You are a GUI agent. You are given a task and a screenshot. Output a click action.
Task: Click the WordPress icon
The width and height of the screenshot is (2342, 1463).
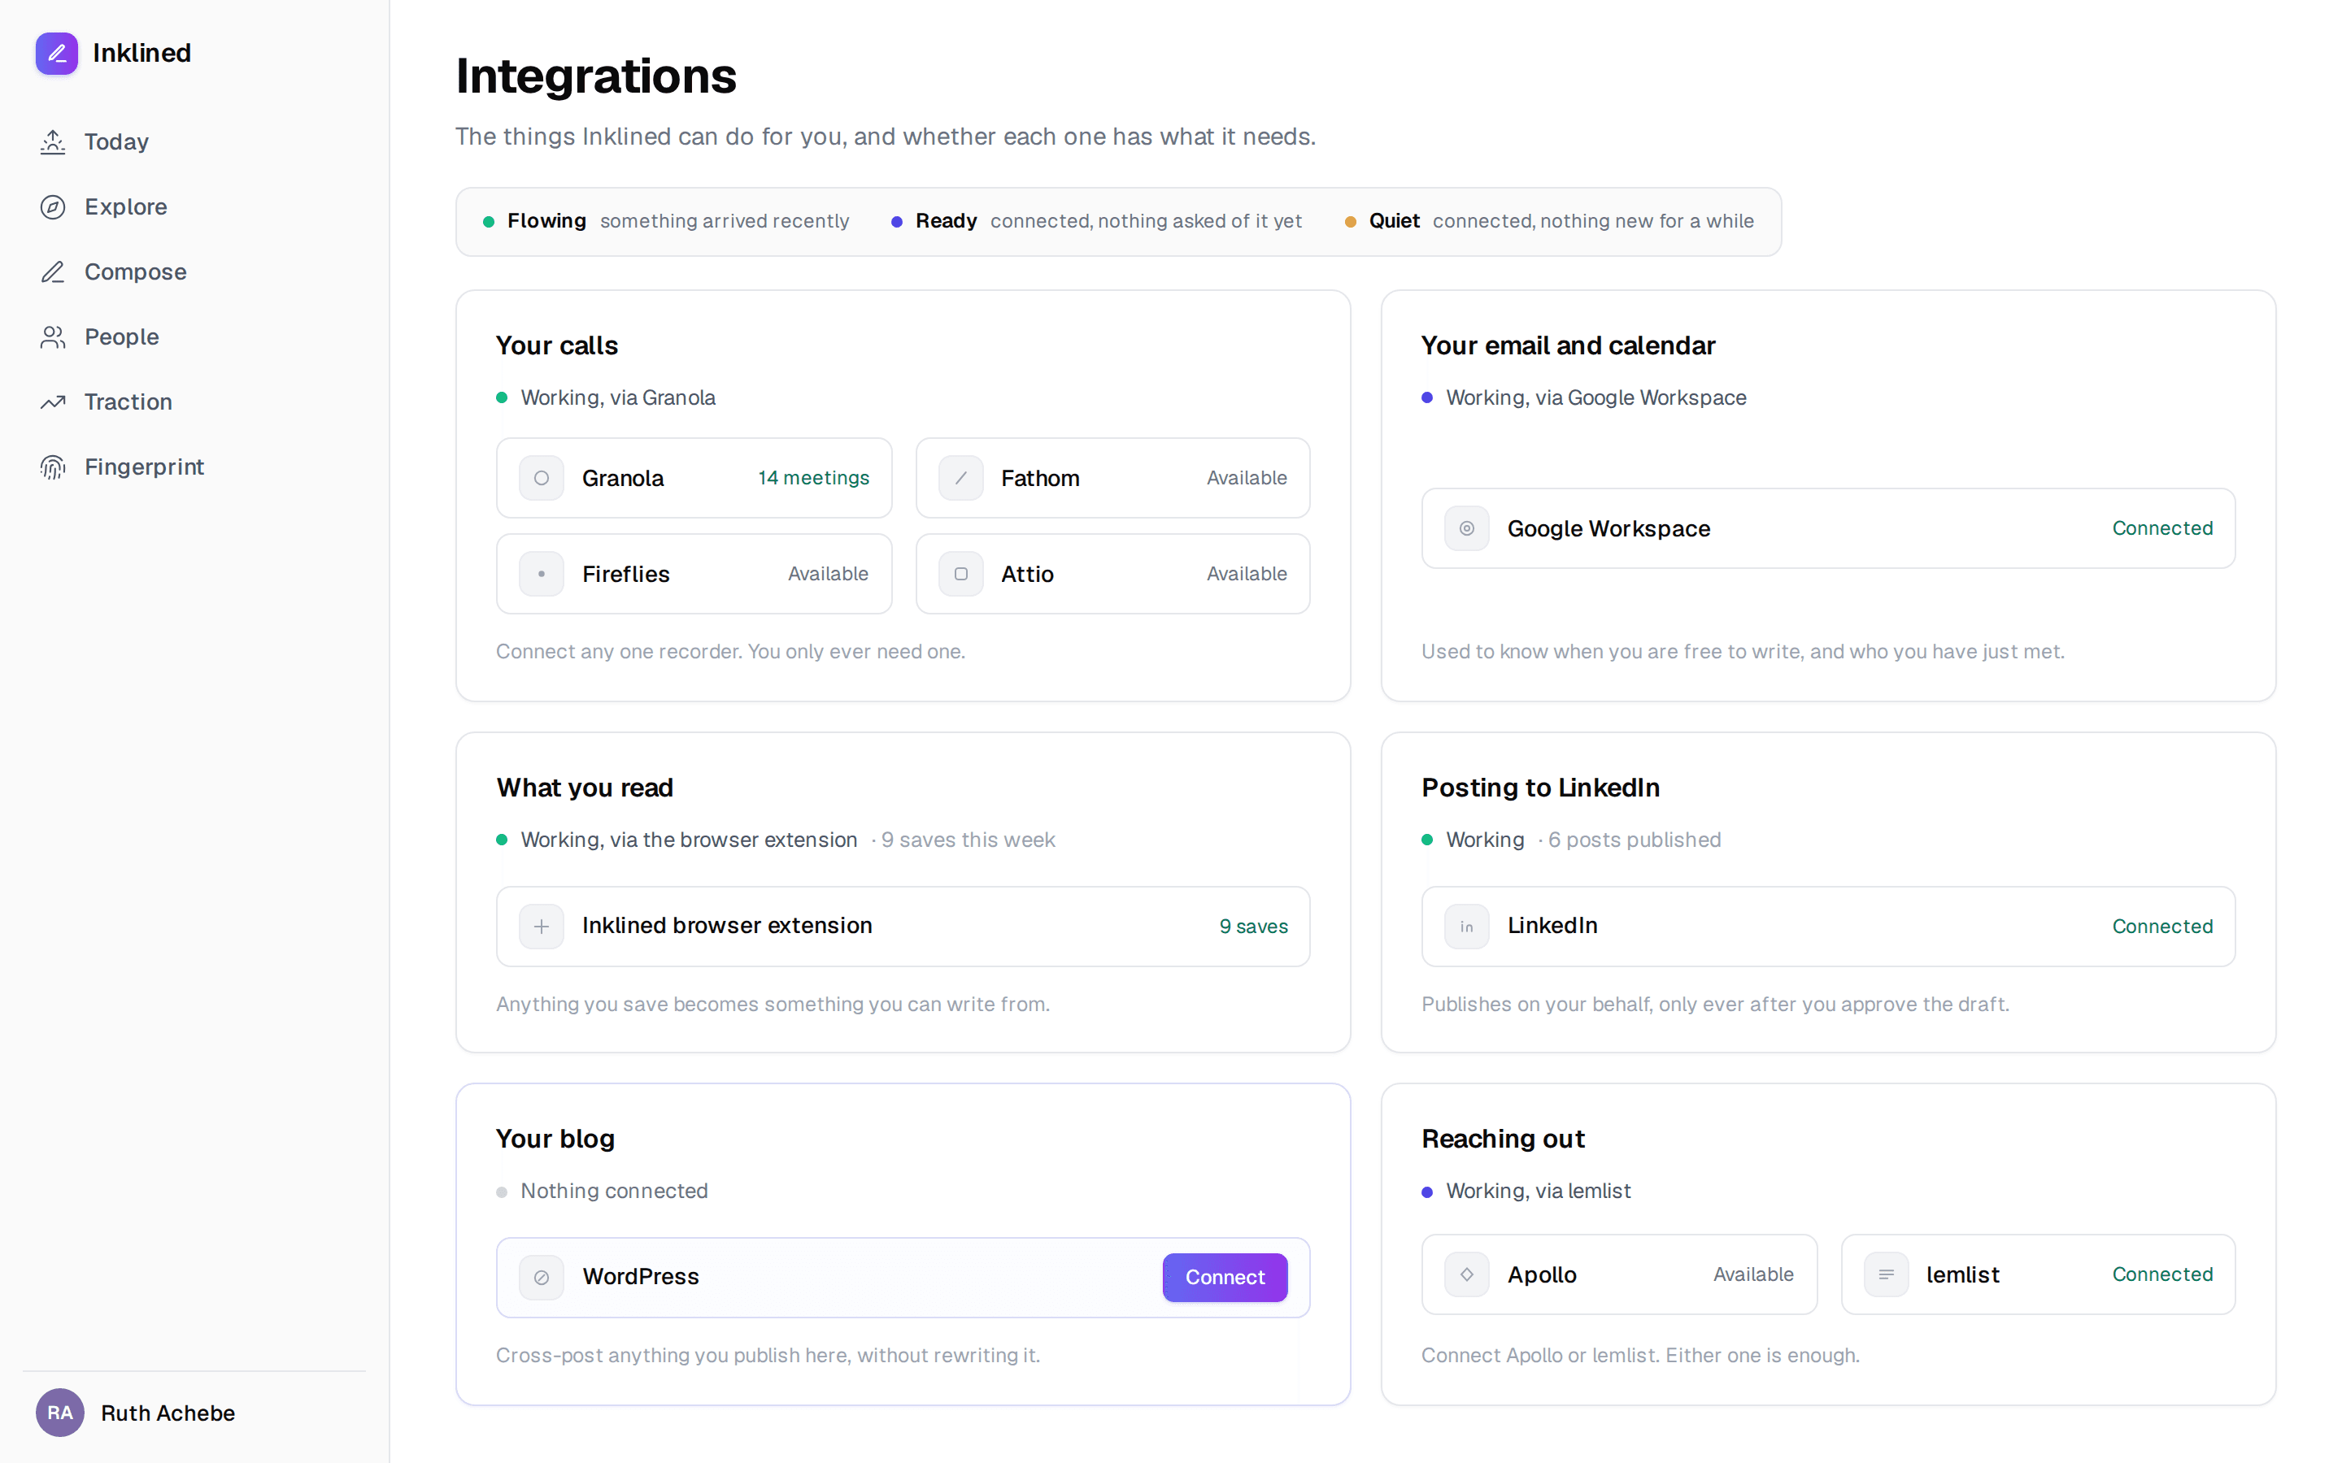pos(542,1277)
